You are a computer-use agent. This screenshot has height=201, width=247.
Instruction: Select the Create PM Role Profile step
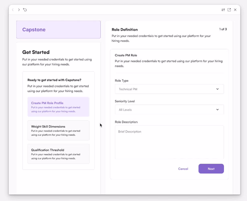[x=58, y=107]
